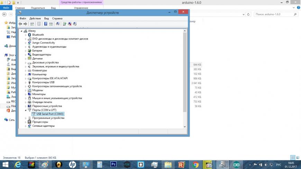Click the Properties toolbar icon
This screenshot has height=169, width=301.
(x=39, y=24)
